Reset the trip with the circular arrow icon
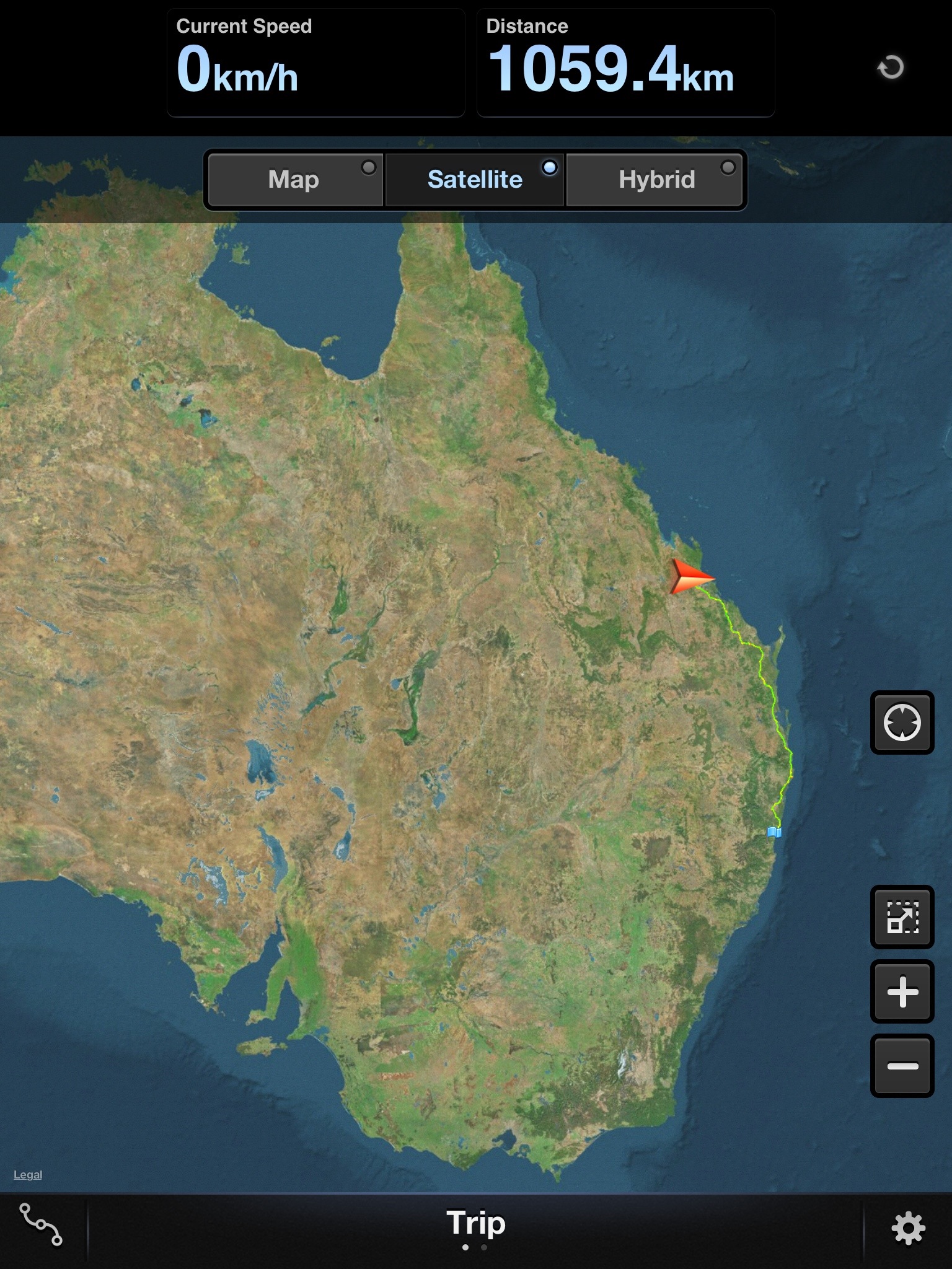This screenshot has width=952, height=1269. coord(891,67)
